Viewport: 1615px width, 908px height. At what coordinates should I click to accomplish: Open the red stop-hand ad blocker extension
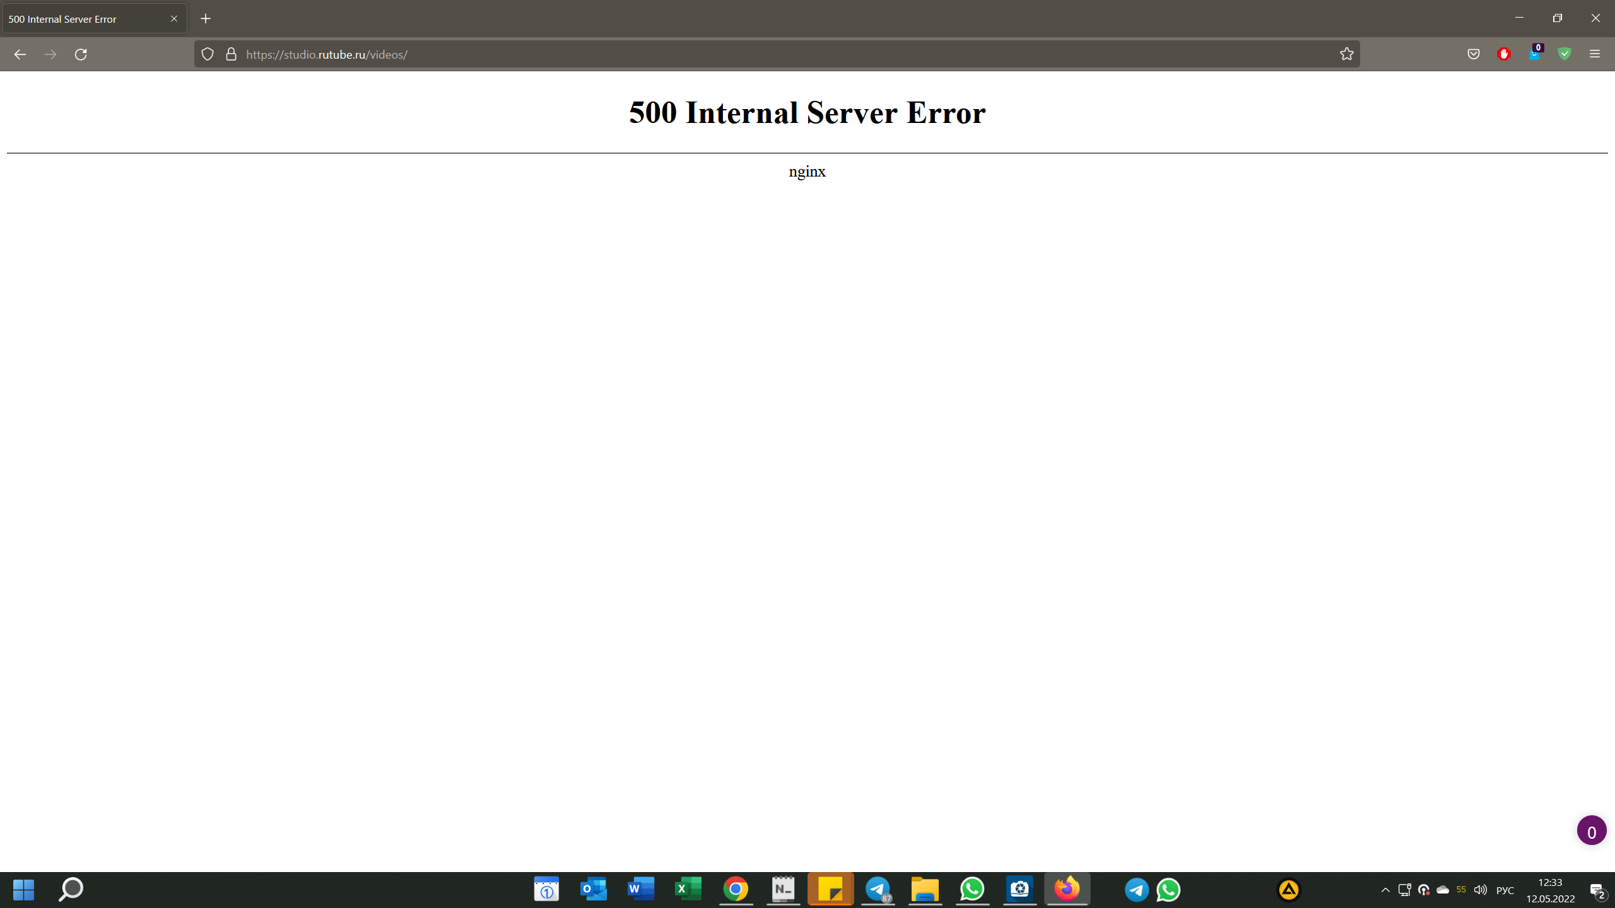tap(1504, 54)
